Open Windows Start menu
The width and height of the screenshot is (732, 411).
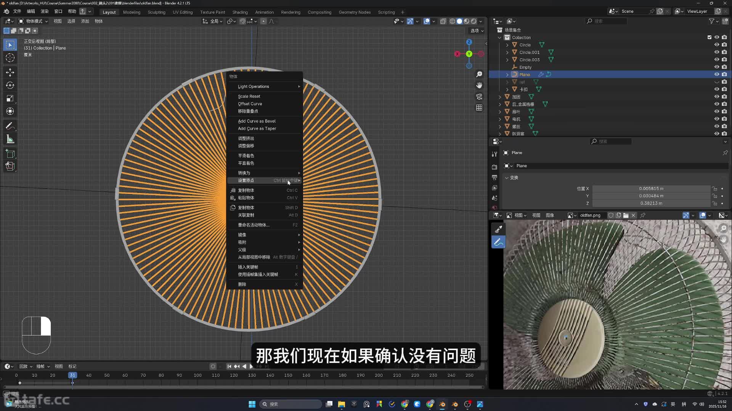[x=252, y=404]
